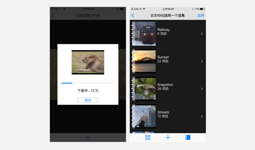Switch to the grid view tab

tap(148, 137)
